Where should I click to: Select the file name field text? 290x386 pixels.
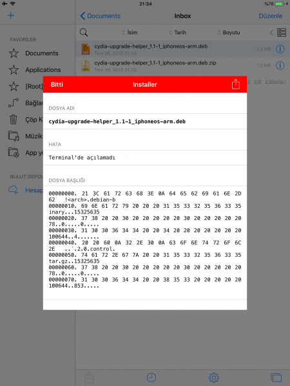click(x=117, y=122)
